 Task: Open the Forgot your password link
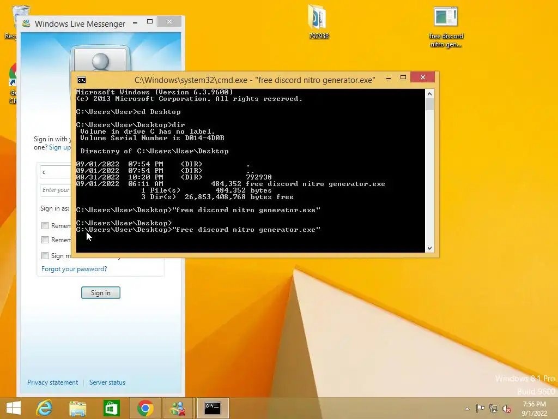point(74,269)
